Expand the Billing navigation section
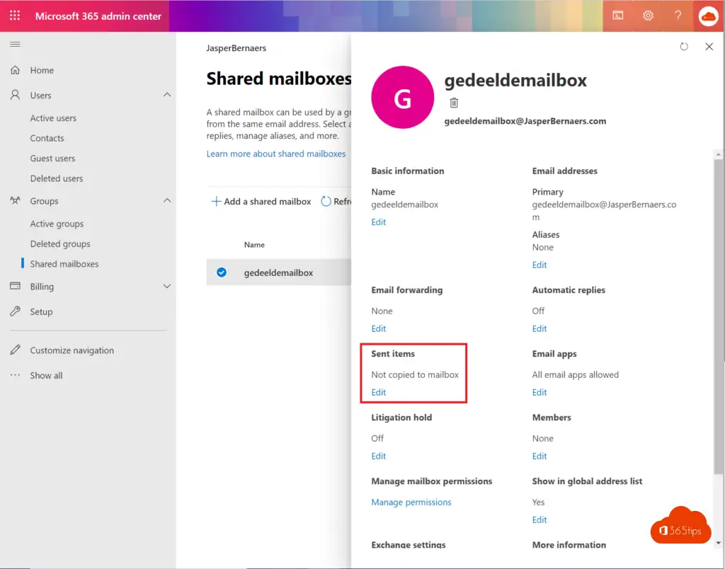Screen dimensions: 725x569 point(167,287)
